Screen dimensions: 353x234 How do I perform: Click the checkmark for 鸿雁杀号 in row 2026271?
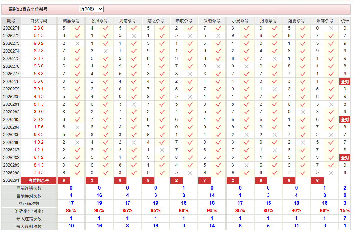tap(77, 28)
